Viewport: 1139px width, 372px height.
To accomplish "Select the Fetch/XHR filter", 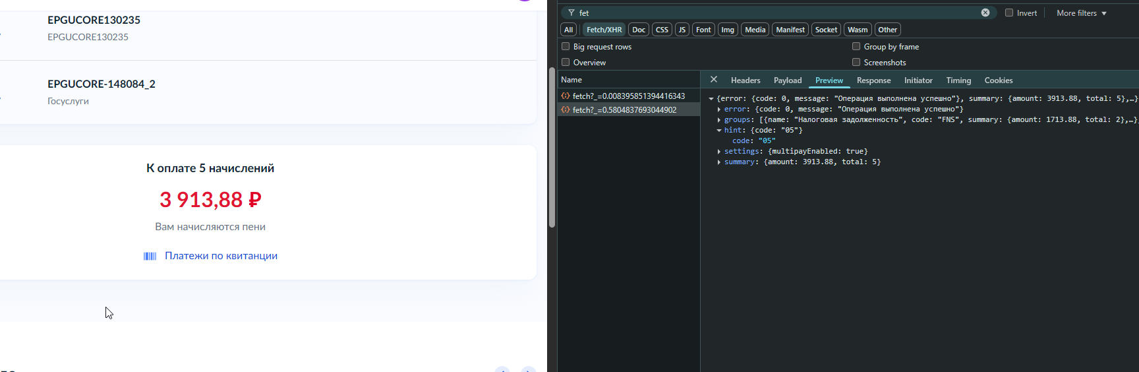I will point(604,30).
